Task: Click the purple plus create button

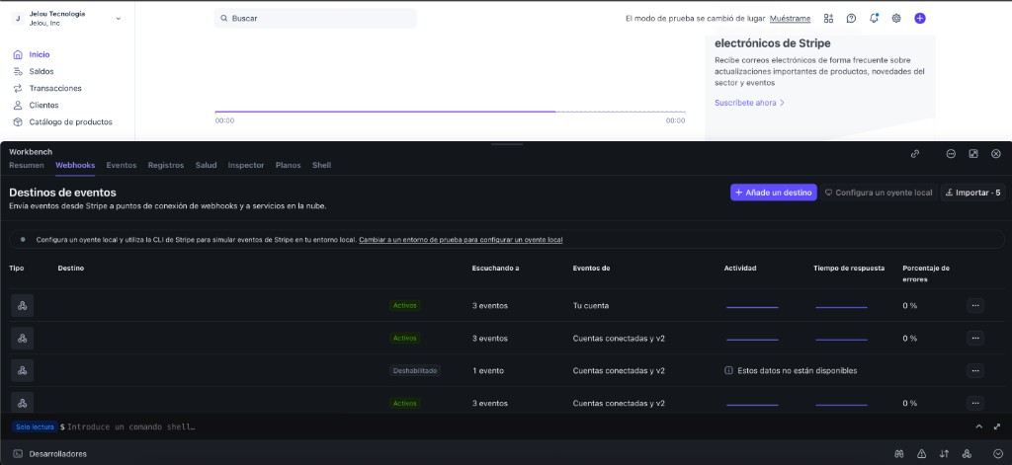Action: click(x=920, y=19)
